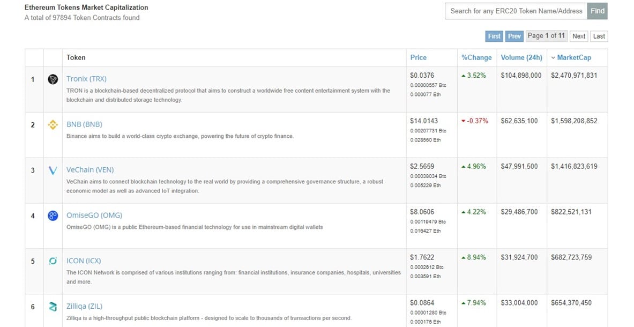Click BNB volume $62,635,100

click(519, 121)
